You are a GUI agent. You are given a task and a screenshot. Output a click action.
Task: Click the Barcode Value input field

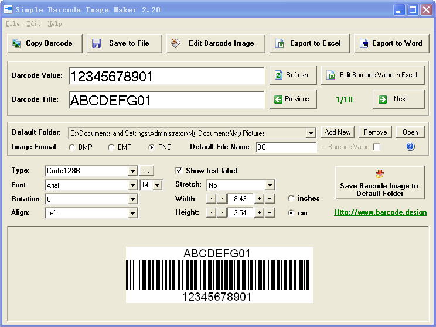166,76
